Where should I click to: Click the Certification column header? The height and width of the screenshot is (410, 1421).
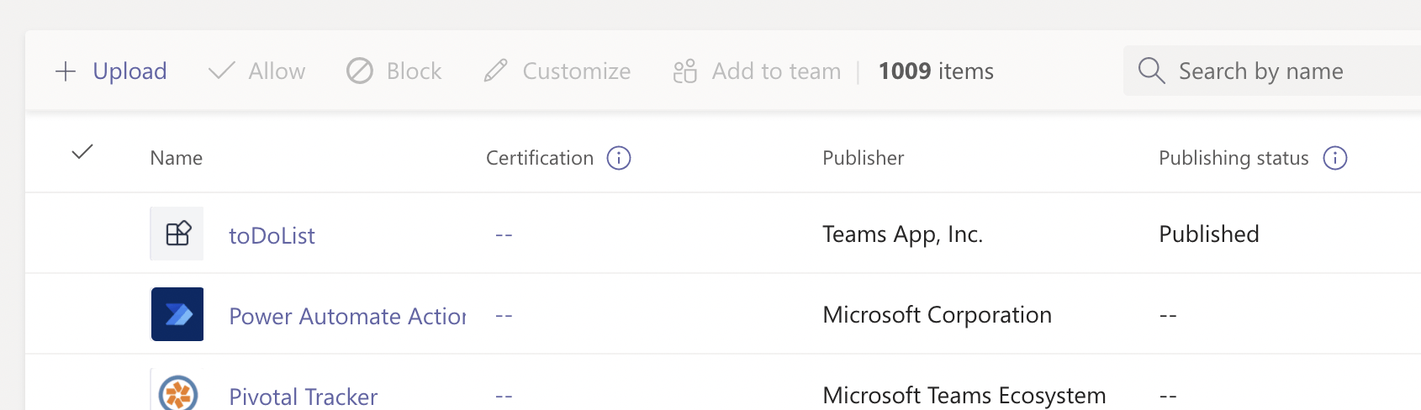[540, 158]
